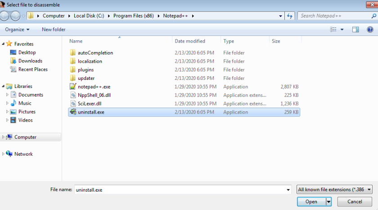Viewport: 378px width, 210px height.
Task: Click the help question mark icon
Action: [x=370, y=30]
